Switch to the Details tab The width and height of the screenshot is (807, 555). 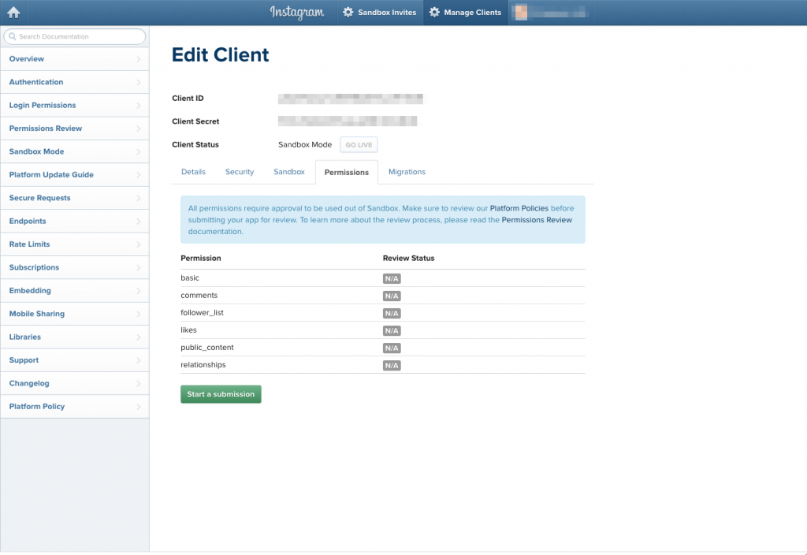(x=193, y=172)
